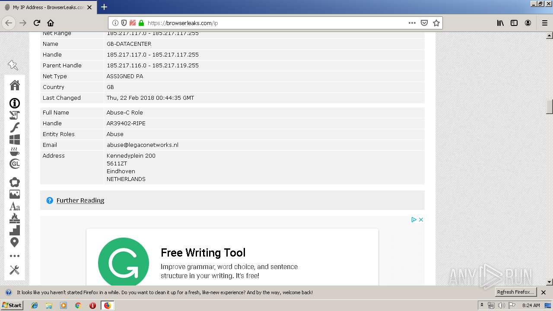
Task: Go back to the previous page
Action: pos(9,23)
